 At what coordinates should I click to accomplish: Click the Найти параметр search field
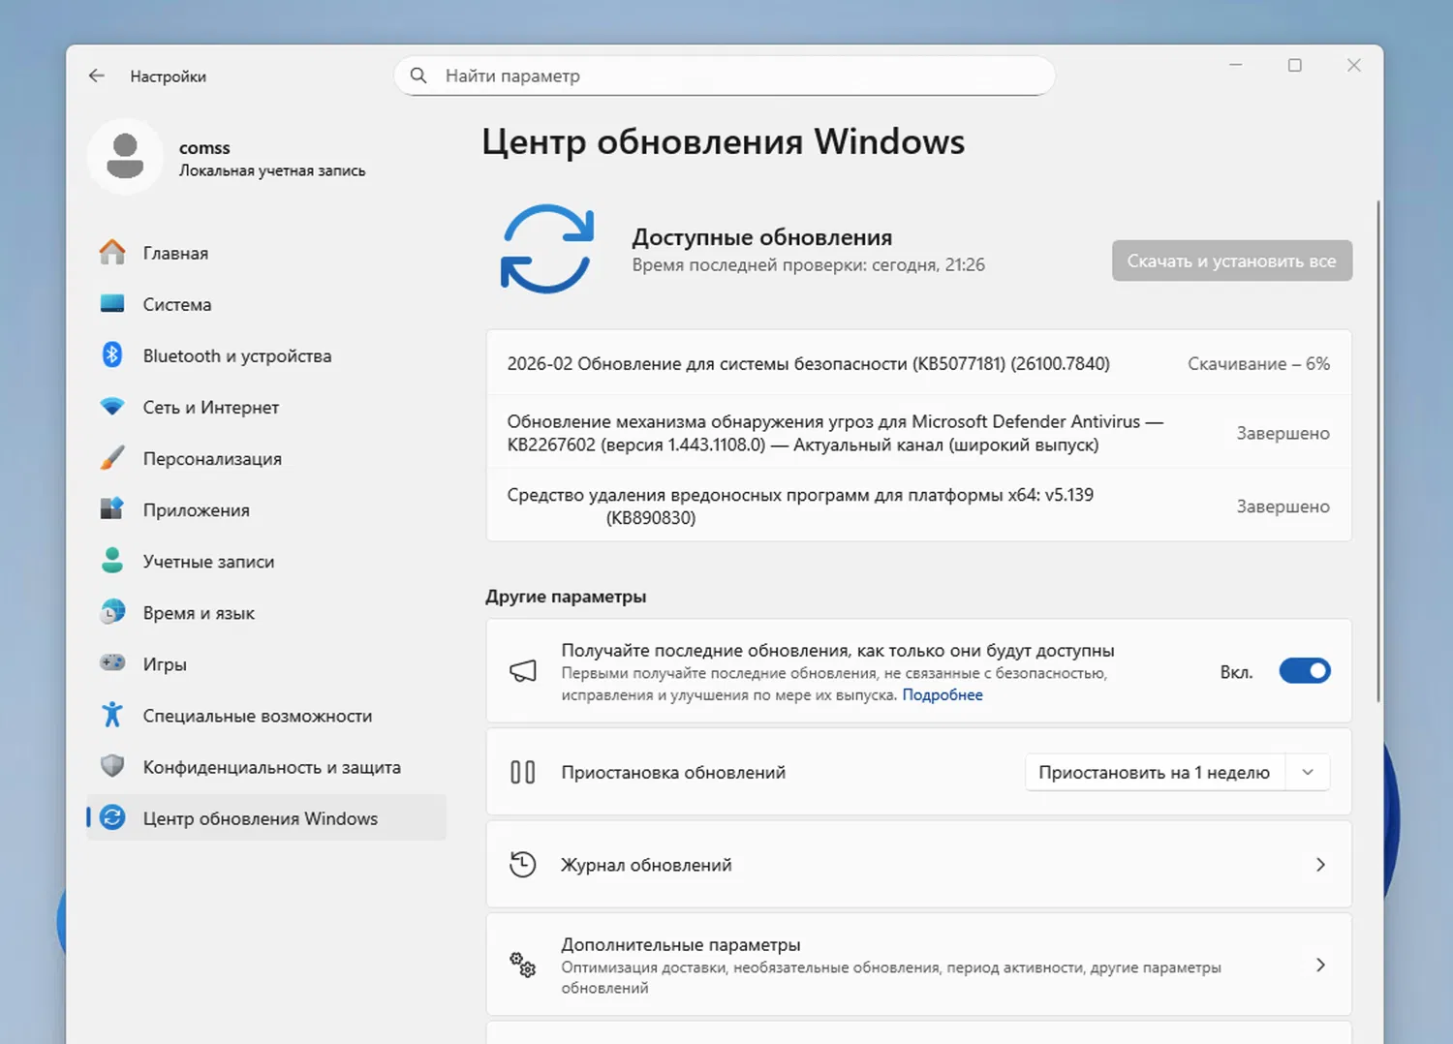(x=725, y=76)
